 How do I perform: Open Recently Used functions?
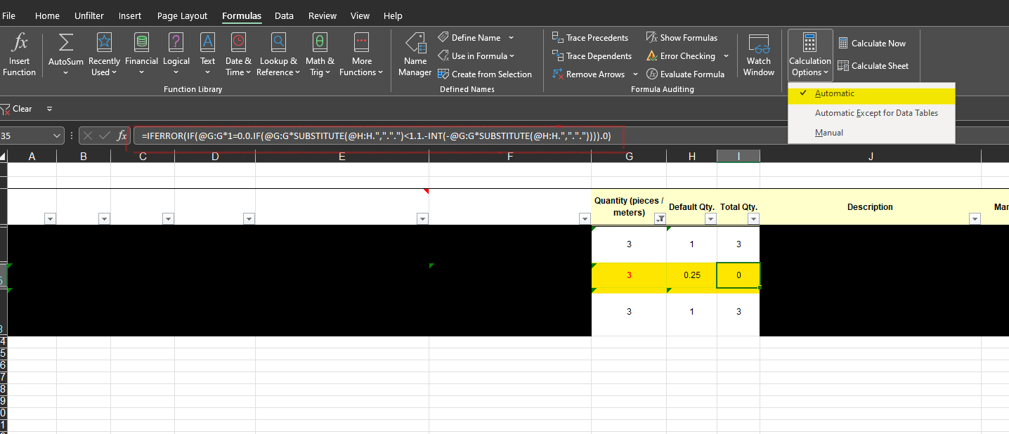pyautogui.click(x=104, y=55)
